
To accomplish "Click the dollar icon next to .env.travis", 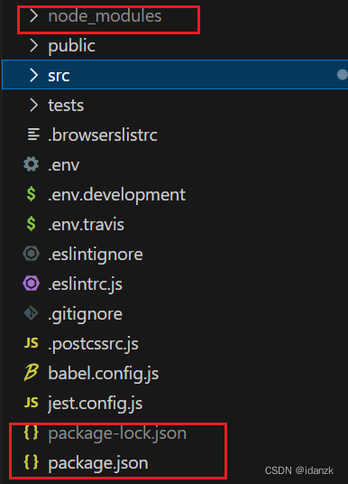I will [x=32, y=224].
